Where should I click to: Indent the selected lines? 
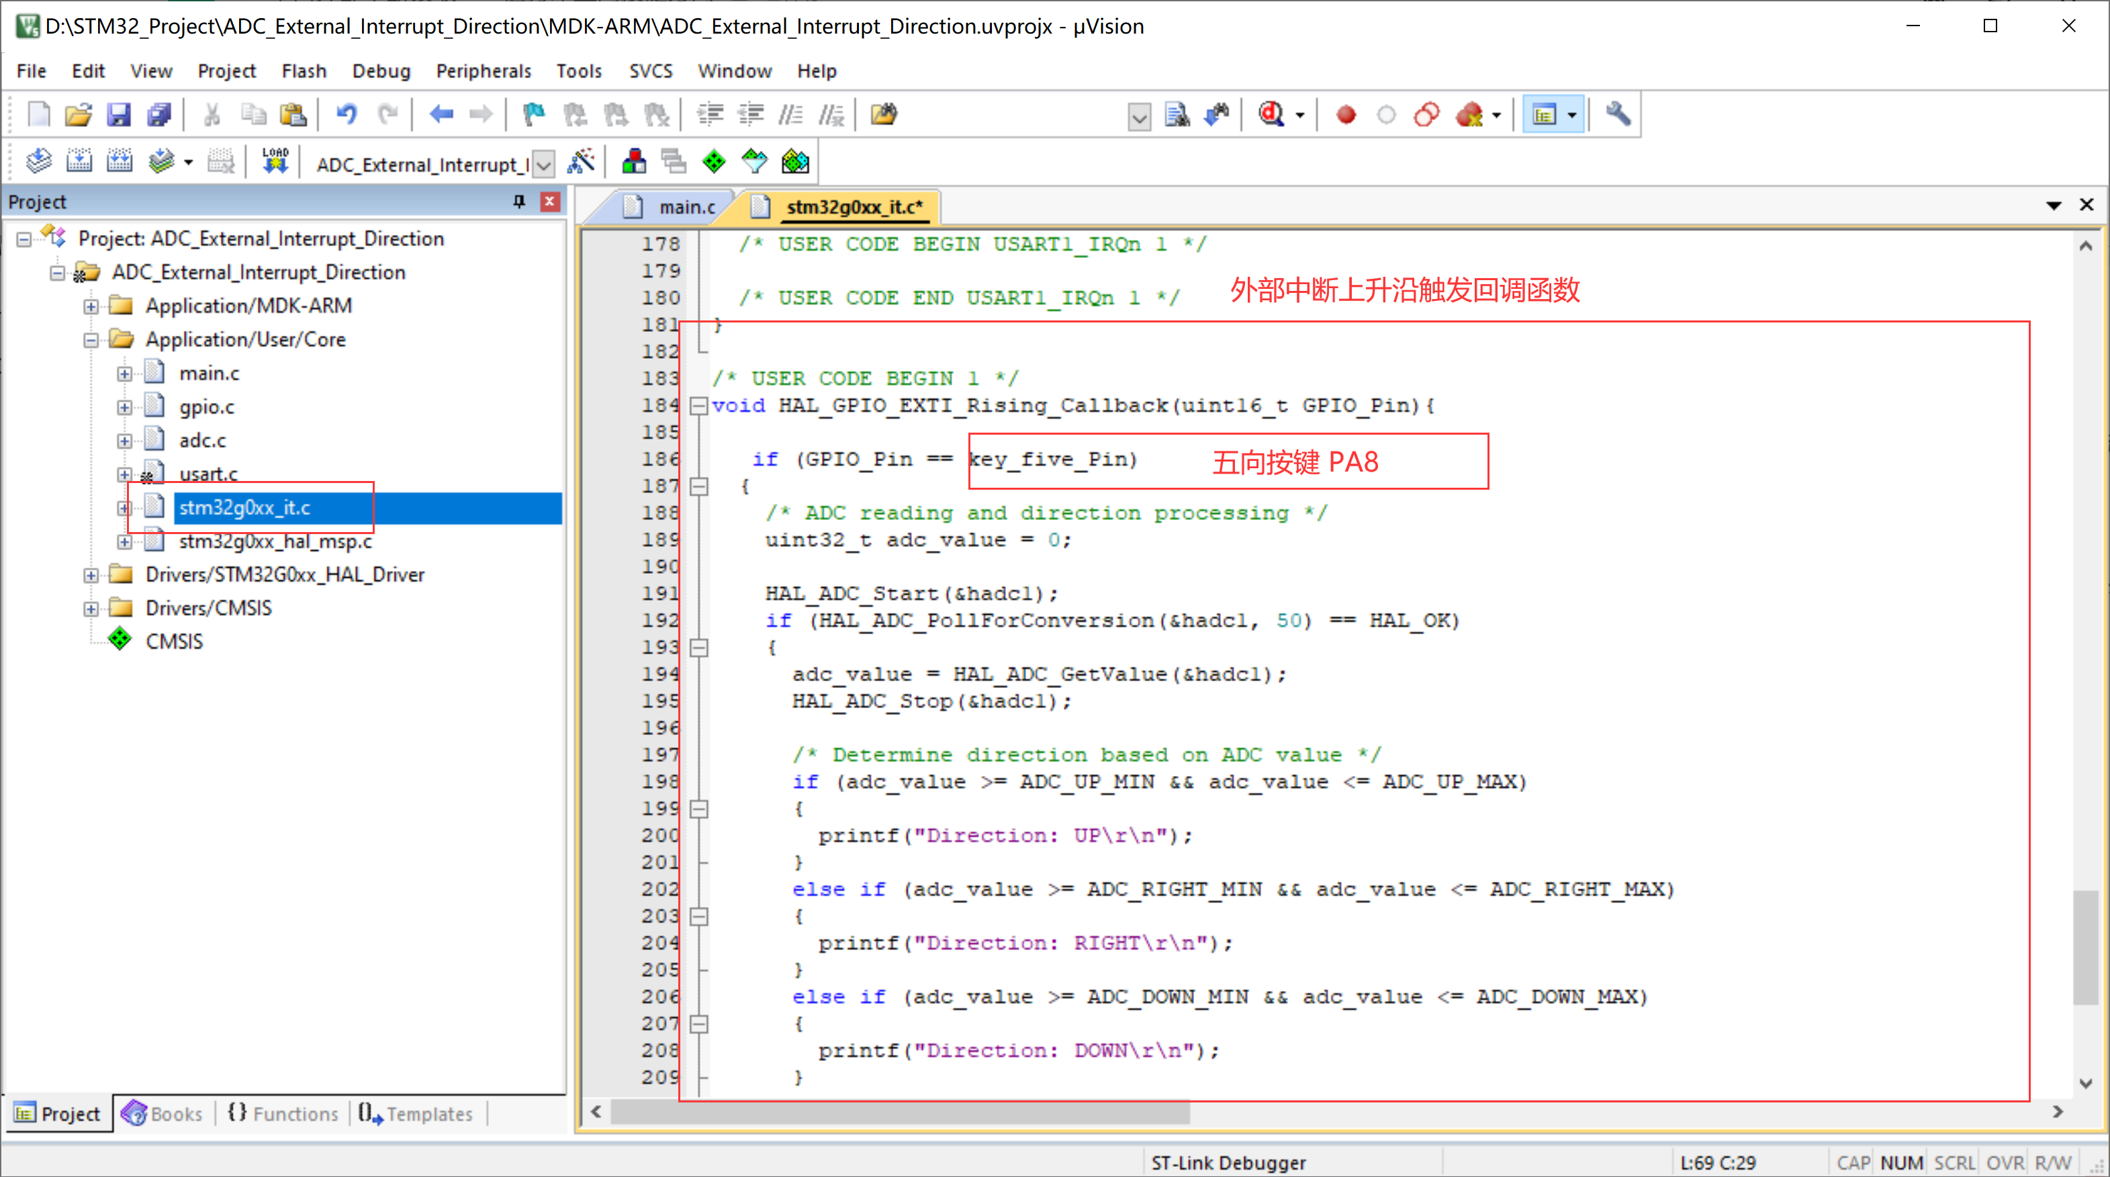pyautogui.click(x=710, y=115)
